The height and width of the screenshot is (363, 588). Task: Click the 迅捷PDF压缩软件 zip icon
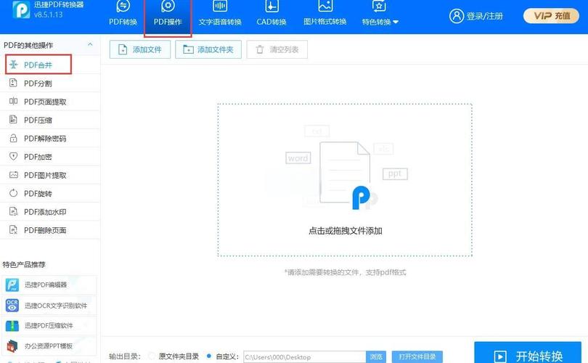click(x=12, y=325)
